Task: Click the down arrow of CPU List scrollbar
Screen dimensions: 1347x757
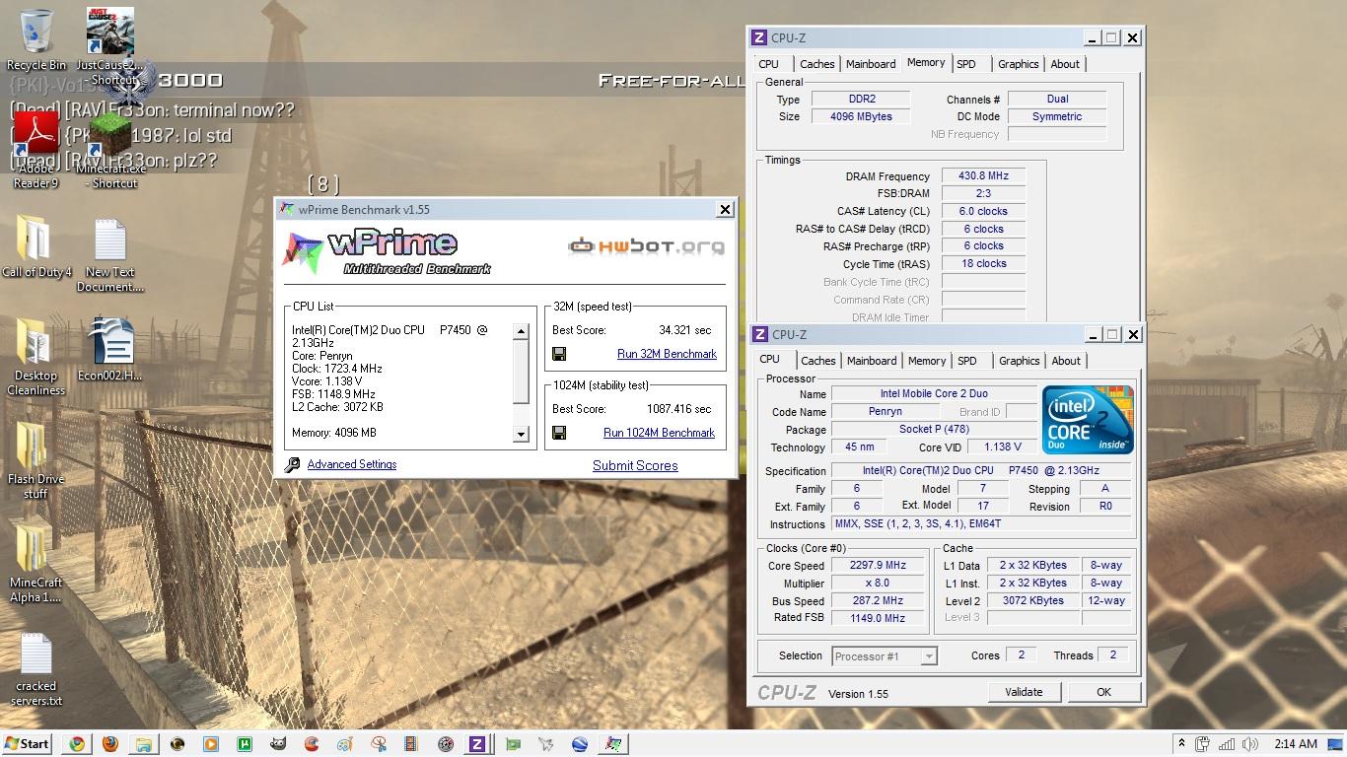Action: (x=522, y=434)
